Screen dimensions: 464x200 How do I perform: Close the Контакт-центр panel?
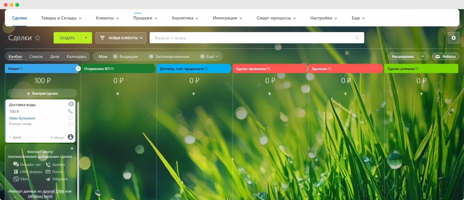(72, 148)
